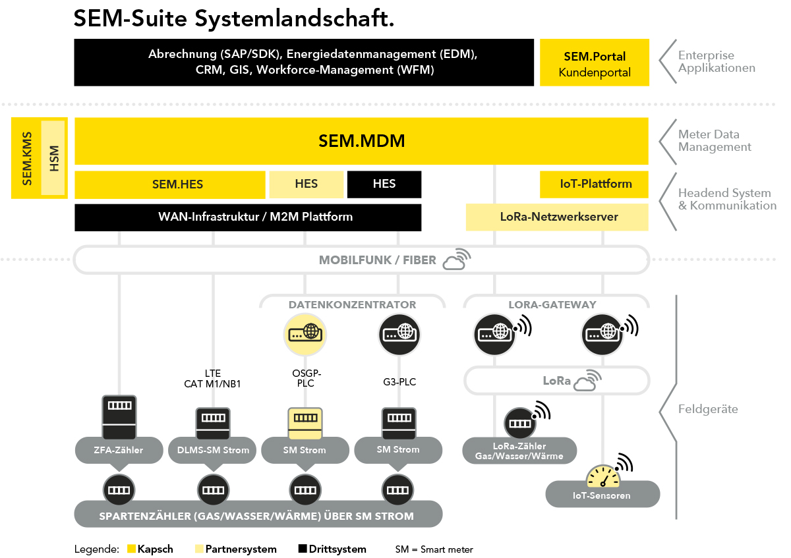Image resolution: width=791 pixels, height=558 pixels.
Task: Click the LoRa-Netzwerkserver block
Action: click(557, 217)
